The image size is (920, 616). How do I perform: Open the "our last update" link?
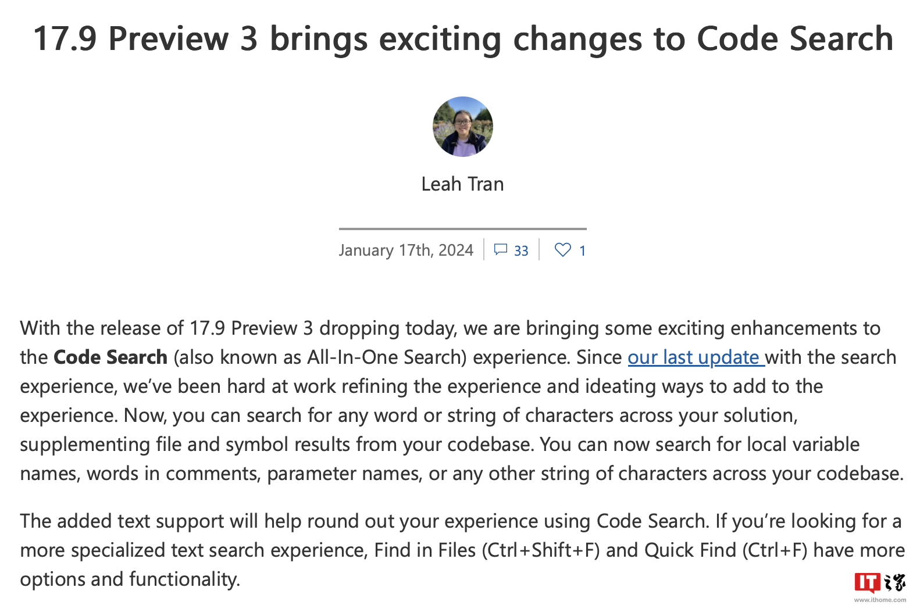[x=695, y=357]
